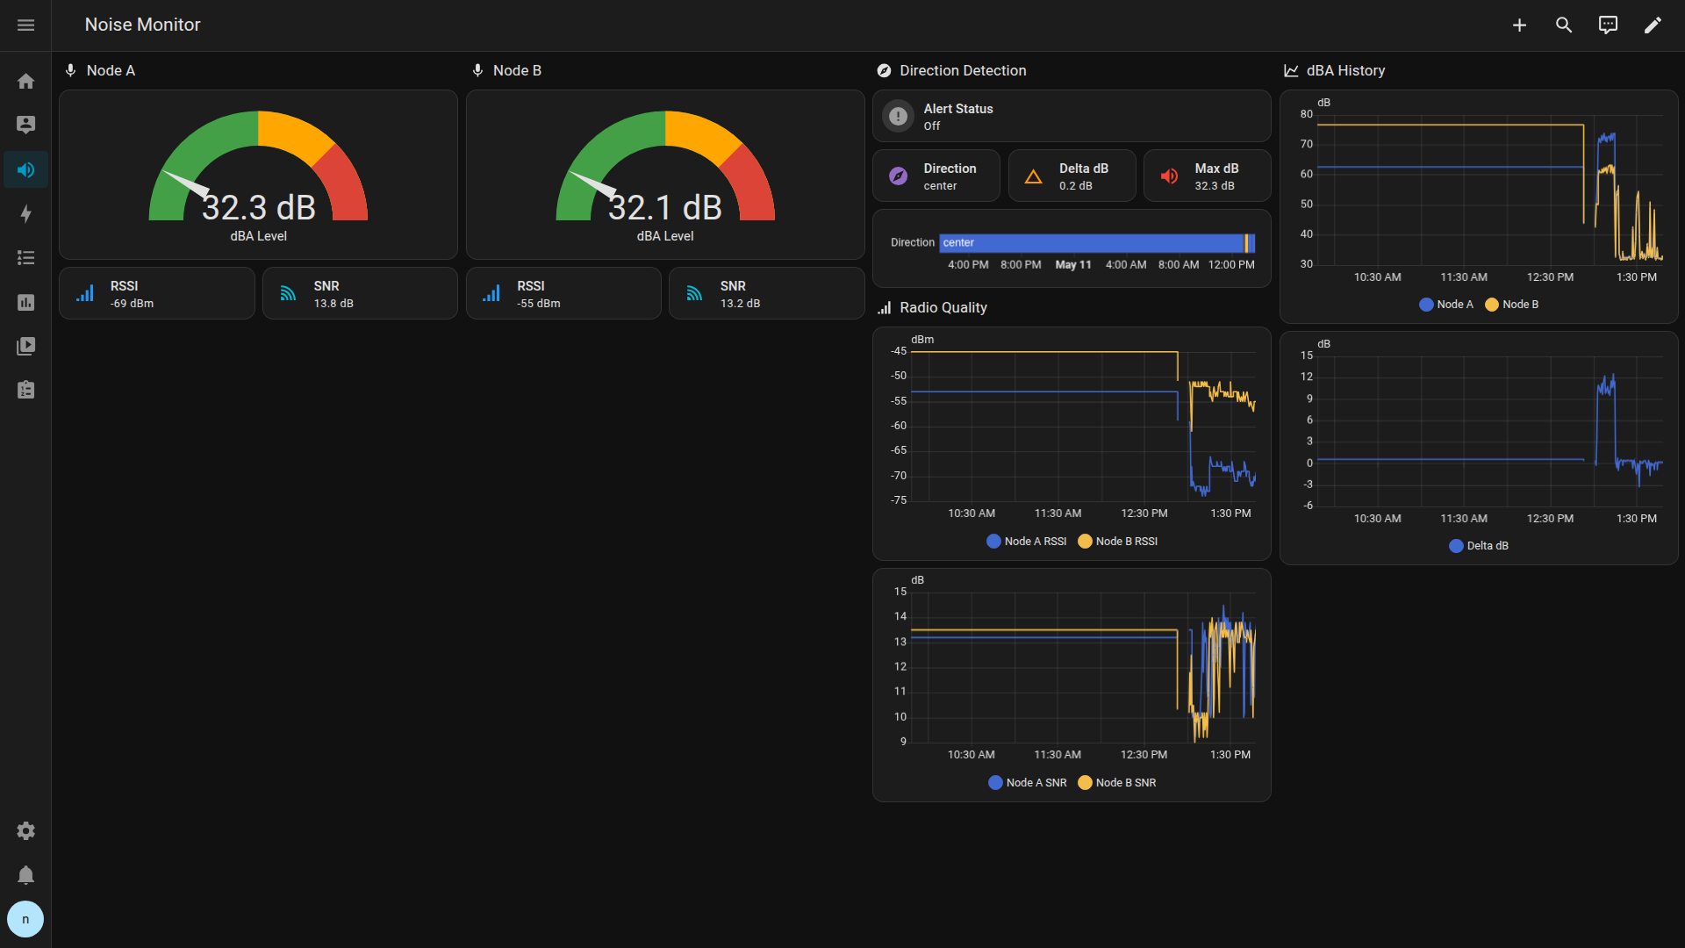Open the assistant chat icon in header
Viewport: 1685px width, 948px height.
(x=1608, y=25)
